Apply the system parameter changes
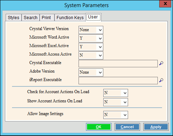173x136 pixels. coord(156,127)
